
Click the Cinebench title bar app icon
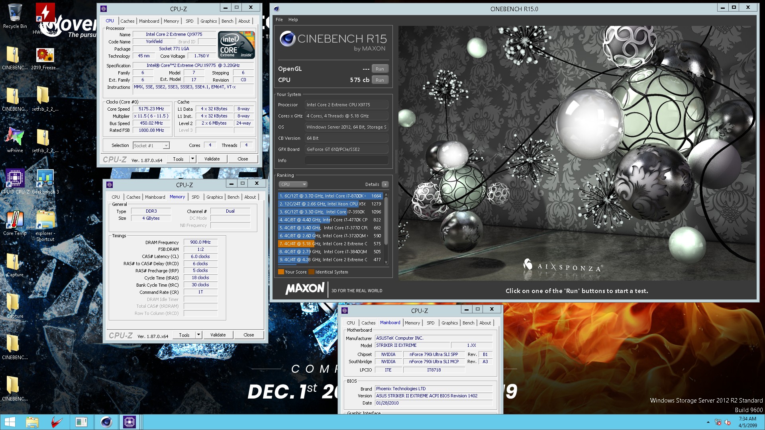tap(277, 9)
